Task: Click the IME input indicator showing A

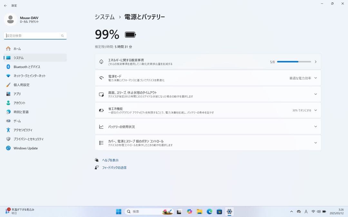Action: (306, 212)
